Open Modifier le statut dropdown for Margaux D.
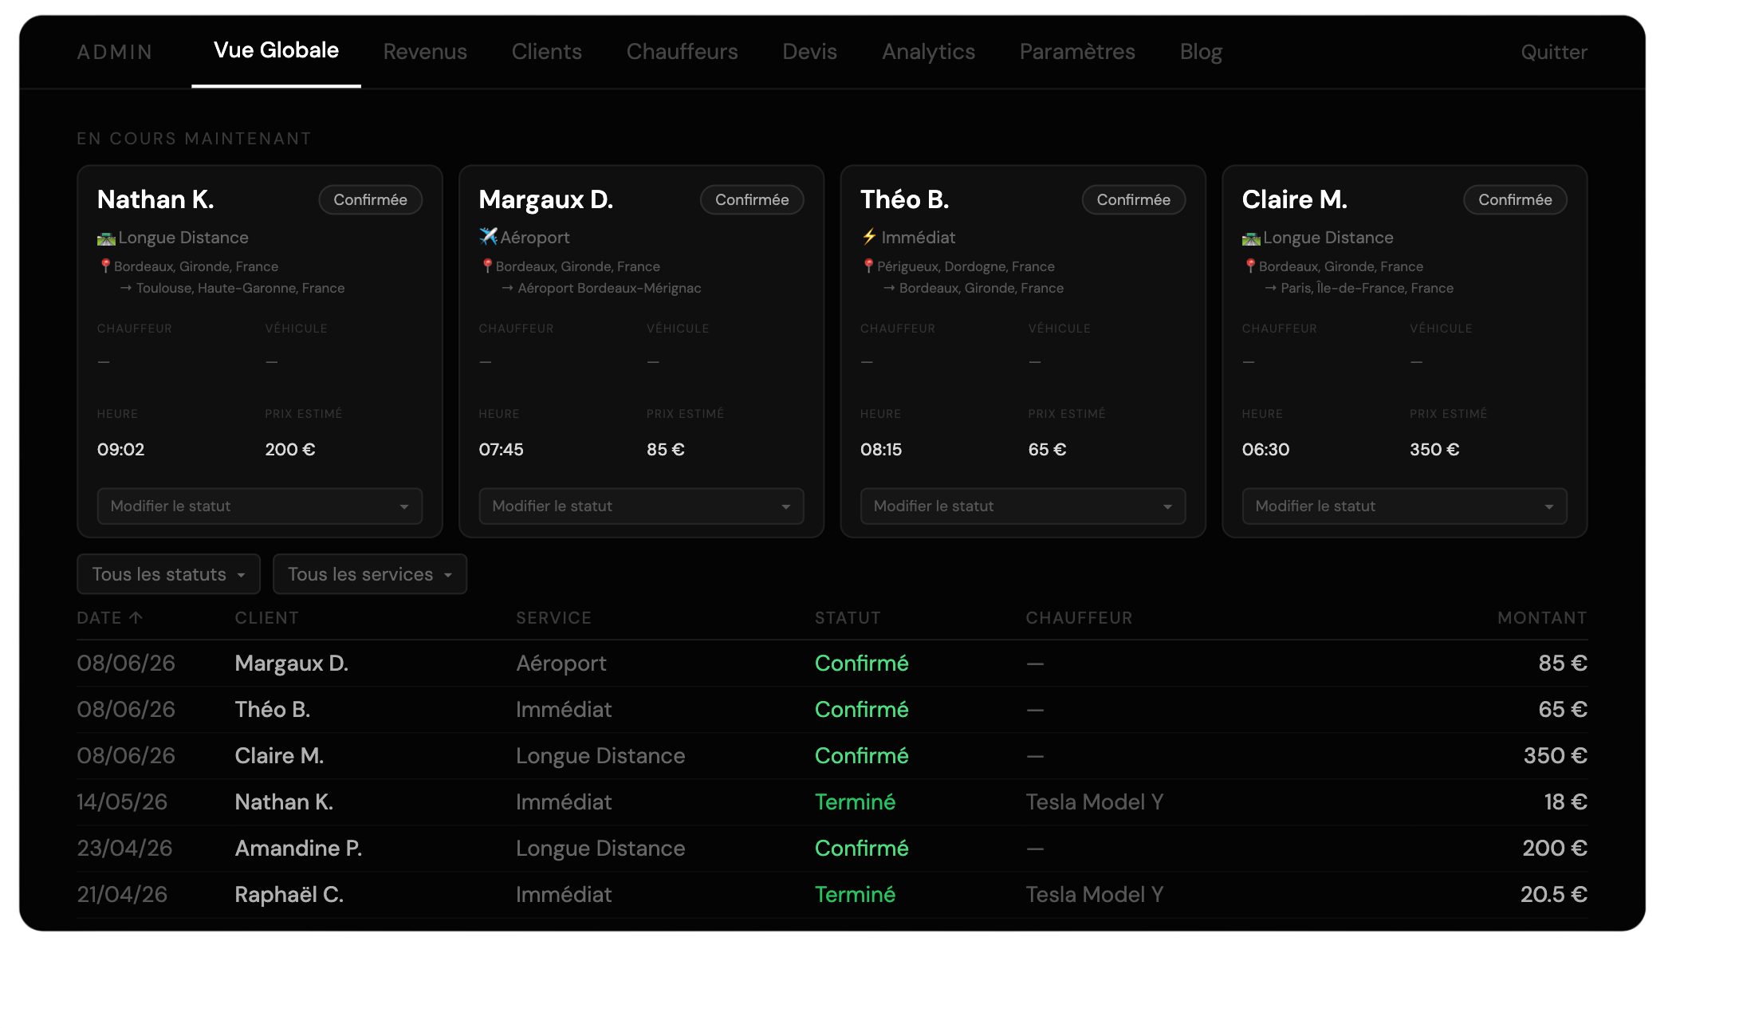 [641, 506]
